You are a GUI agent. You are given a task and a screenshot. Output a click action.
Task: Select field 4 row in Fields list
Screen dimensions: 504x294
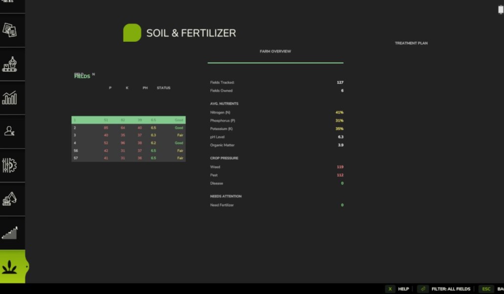[x=128, y=143]
